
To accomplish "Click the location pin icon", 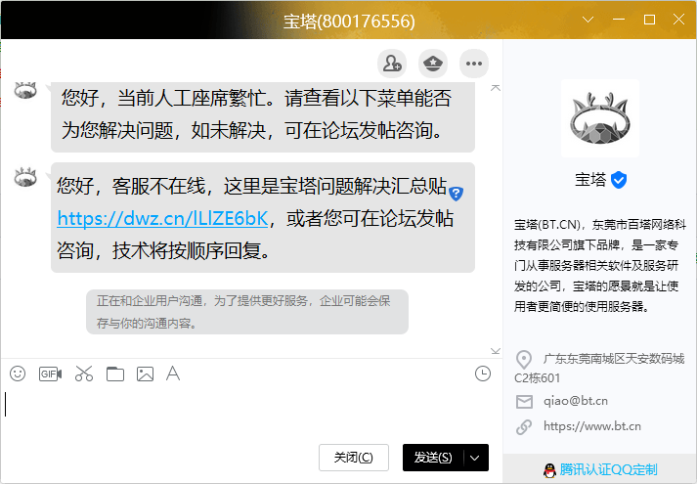I will (x=524, y=360).
